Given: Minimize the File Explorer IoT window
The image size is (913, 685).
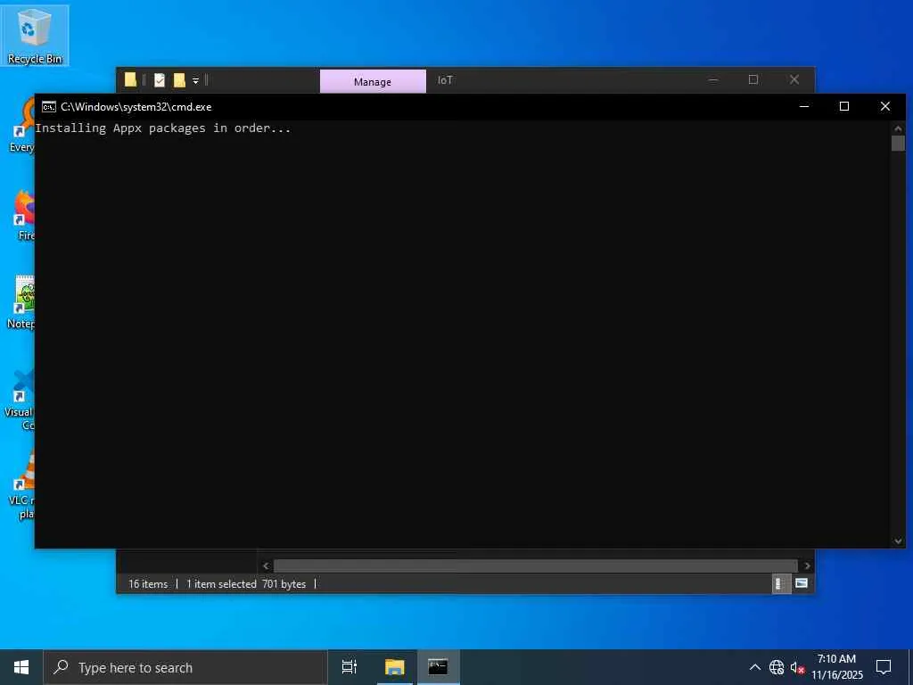Looking at the screenshot, I should point(713,79).
